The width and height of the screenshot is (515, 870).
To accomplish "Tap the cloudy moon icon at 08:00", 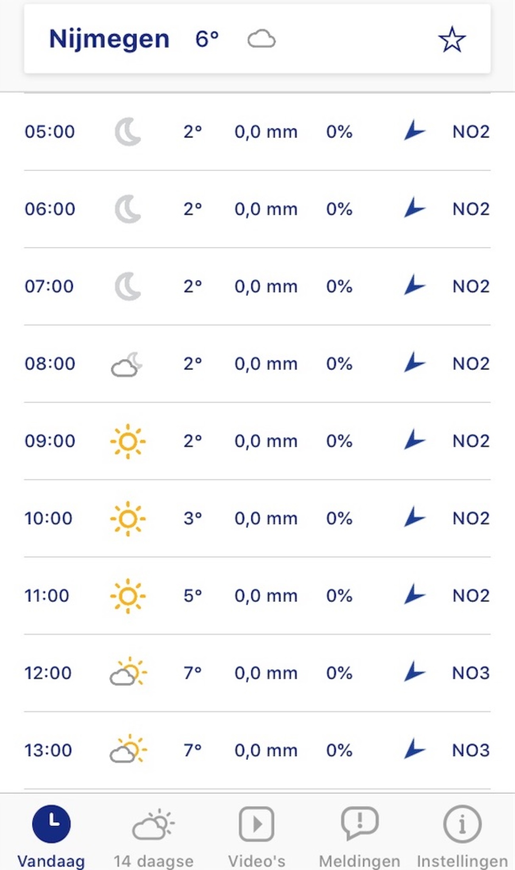I will pos(127,364).
